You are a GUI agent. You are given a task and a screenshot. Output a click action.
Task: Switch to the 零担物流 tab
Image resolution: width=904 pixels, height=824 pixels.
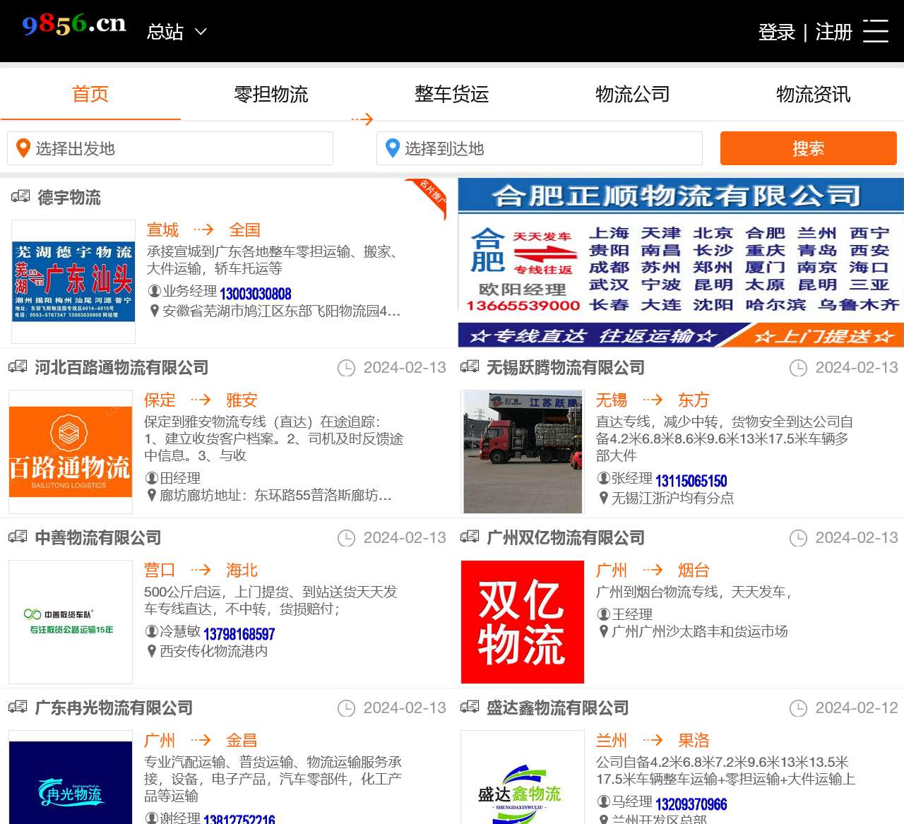(271, 94)
